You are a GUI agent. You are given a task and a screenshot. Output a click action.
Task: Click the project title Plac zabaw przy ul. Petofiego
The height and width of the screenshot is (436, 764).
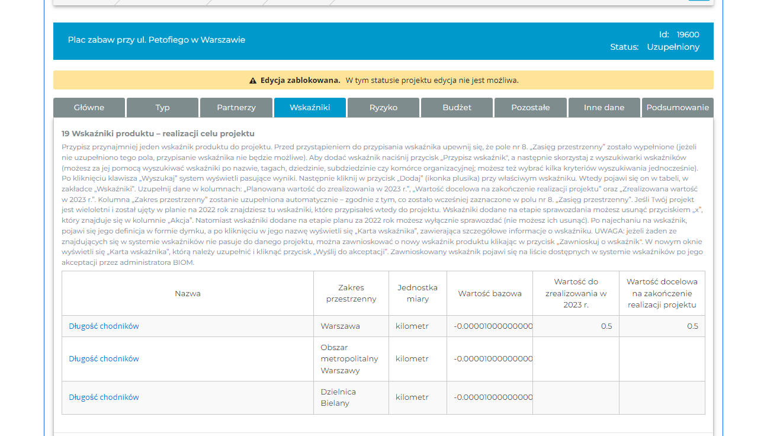coord(156,40)
